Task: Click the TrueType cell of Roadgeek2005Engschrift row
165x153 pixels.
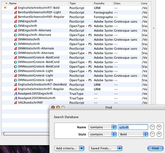Action: 76,94
